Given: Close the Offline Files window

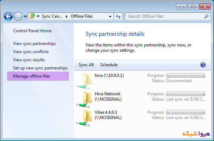Looking at the screenshot, I should click(x=205, y=7).
